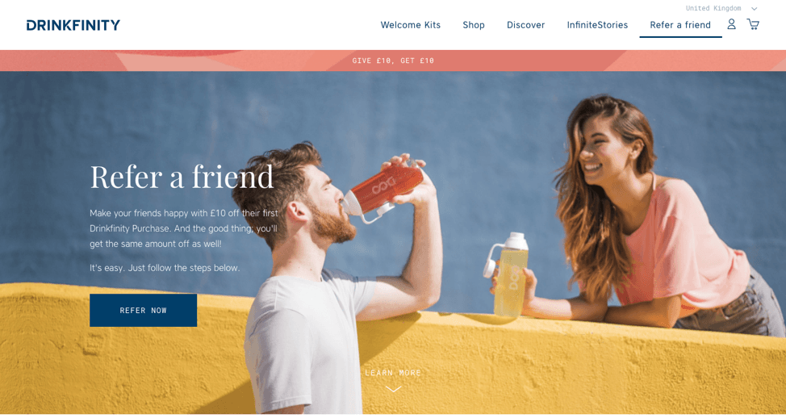Click the Drinkfinity logo
This screenshot has height=418, width=786.
[73, 25]
